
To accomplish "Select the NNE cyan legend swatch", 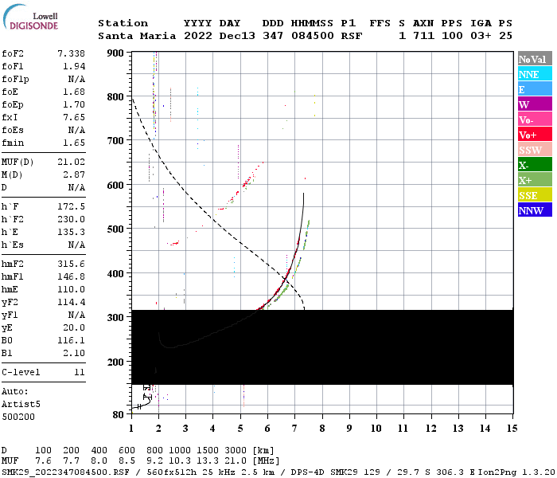I will 535,74.
